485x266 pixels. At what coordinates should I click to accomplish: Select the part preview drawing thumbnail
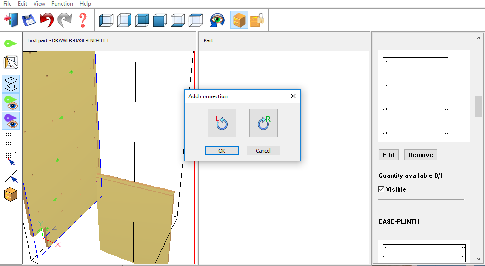[424, 96]
